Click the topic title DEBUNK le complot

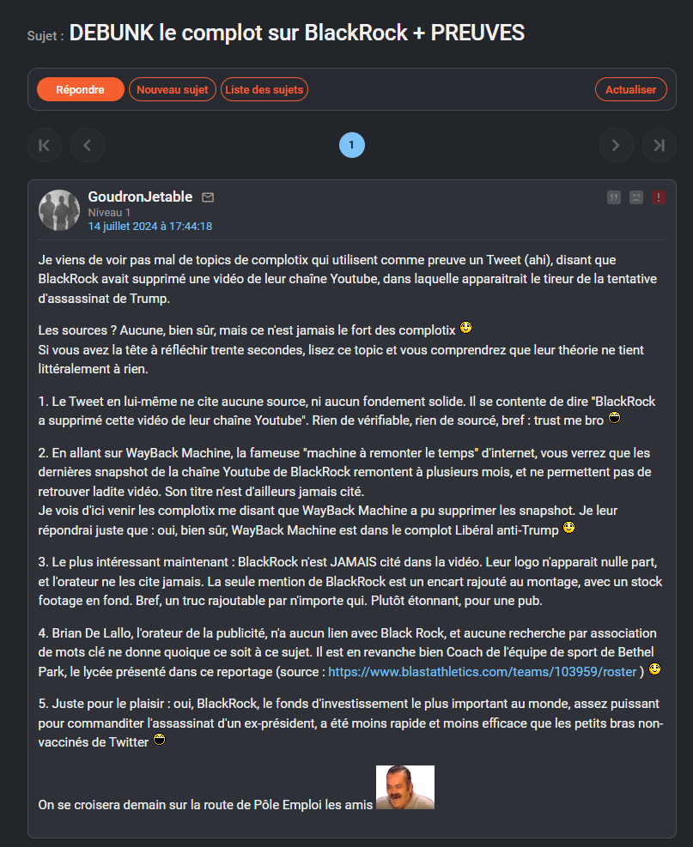[x=297, y=33]
